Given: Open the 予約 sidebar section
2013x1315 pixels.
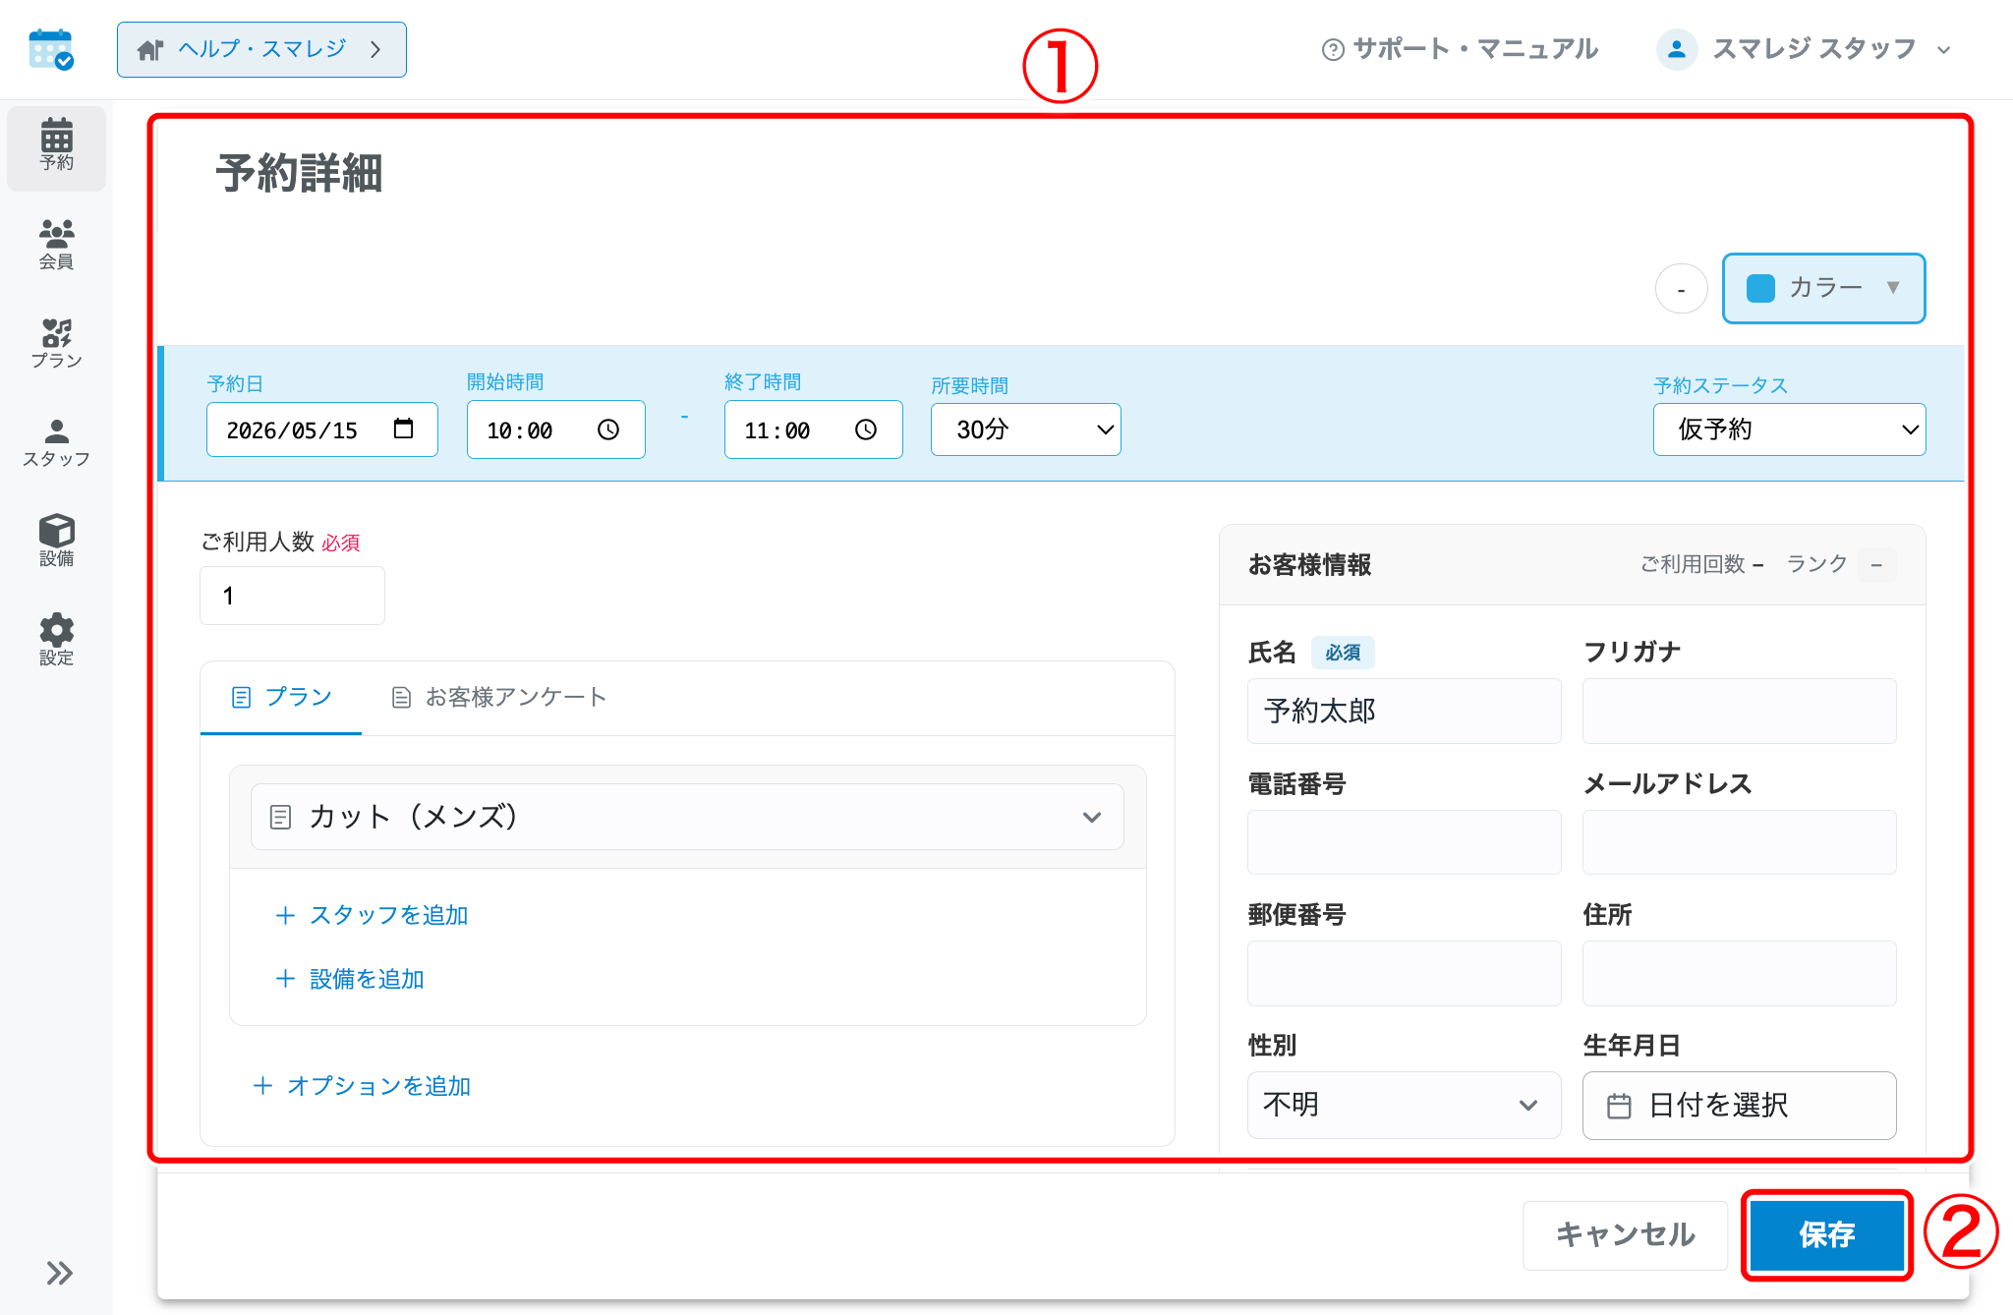Looking at the screenshot, I should [x=56, y=146].
